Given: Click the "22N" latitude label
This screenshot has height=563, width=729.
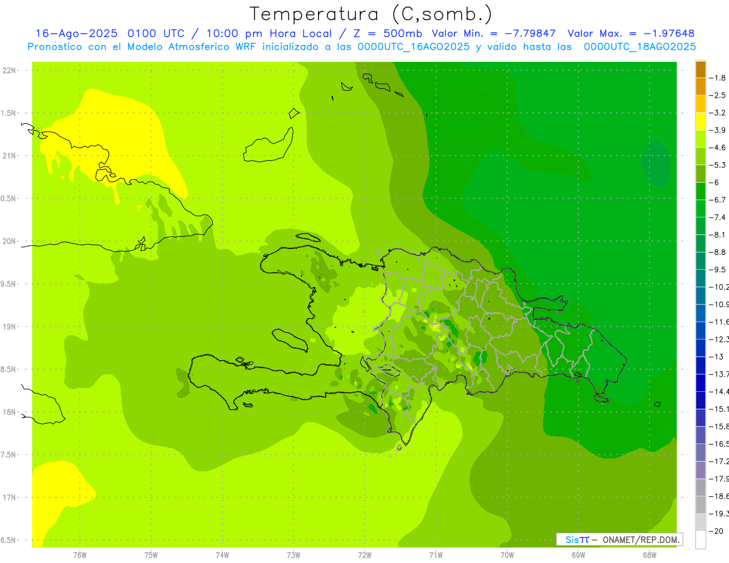Looking at the screenshot, I should [x=10, y=70].
